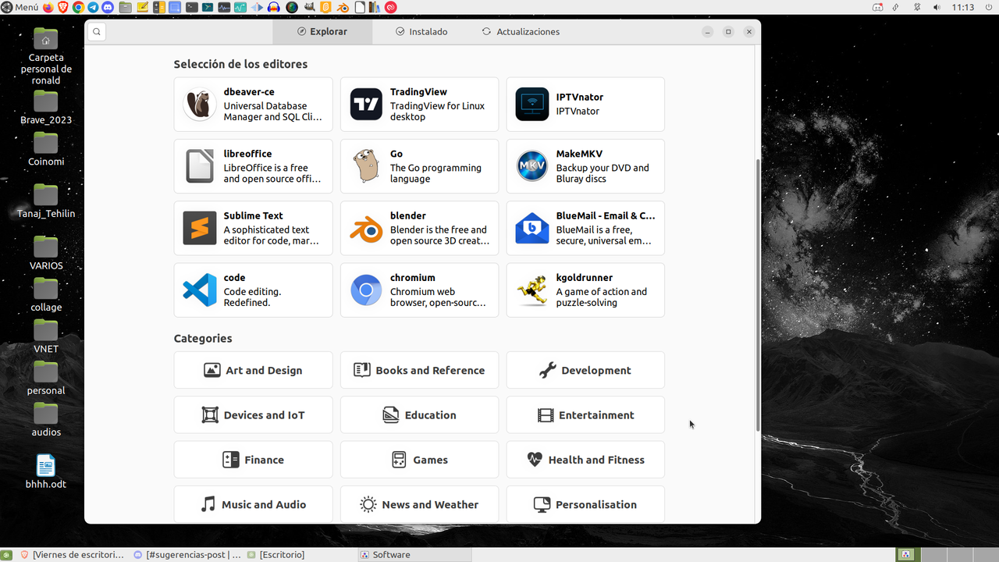Browse the Books and Reference category
This screenshot has height=562, width=999.
(419, 370)
